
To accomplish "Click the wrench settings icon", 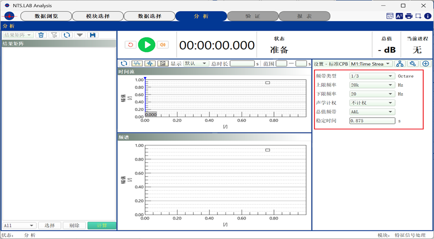I will click(412, 63).
